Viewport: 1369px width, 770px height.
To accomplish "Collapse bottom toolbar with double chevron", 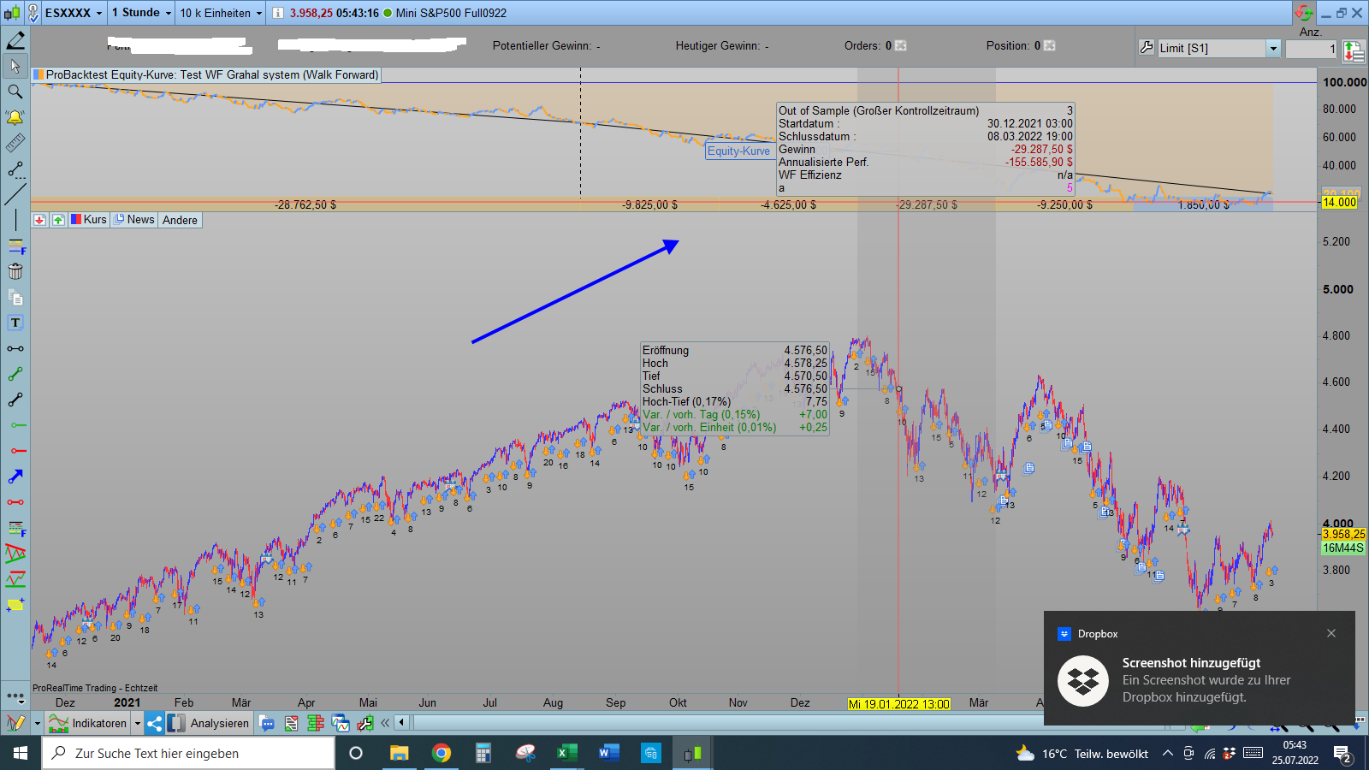I will tap(385, 723).
